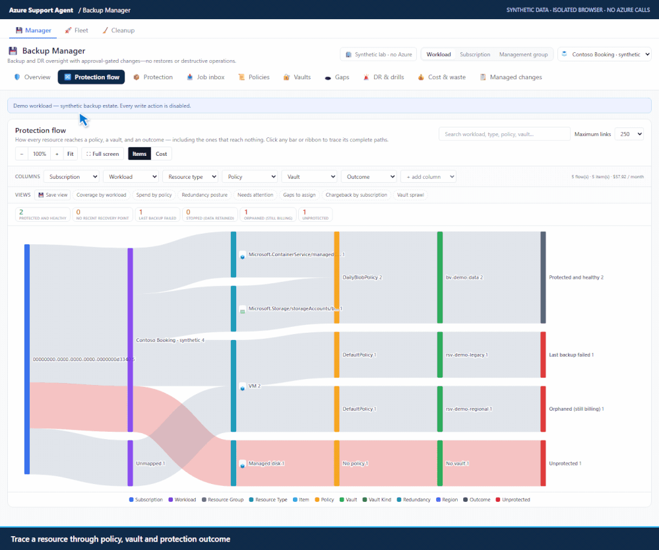
Task: Click the Cleanup broom icon
Action: click(x=105, y=30)
